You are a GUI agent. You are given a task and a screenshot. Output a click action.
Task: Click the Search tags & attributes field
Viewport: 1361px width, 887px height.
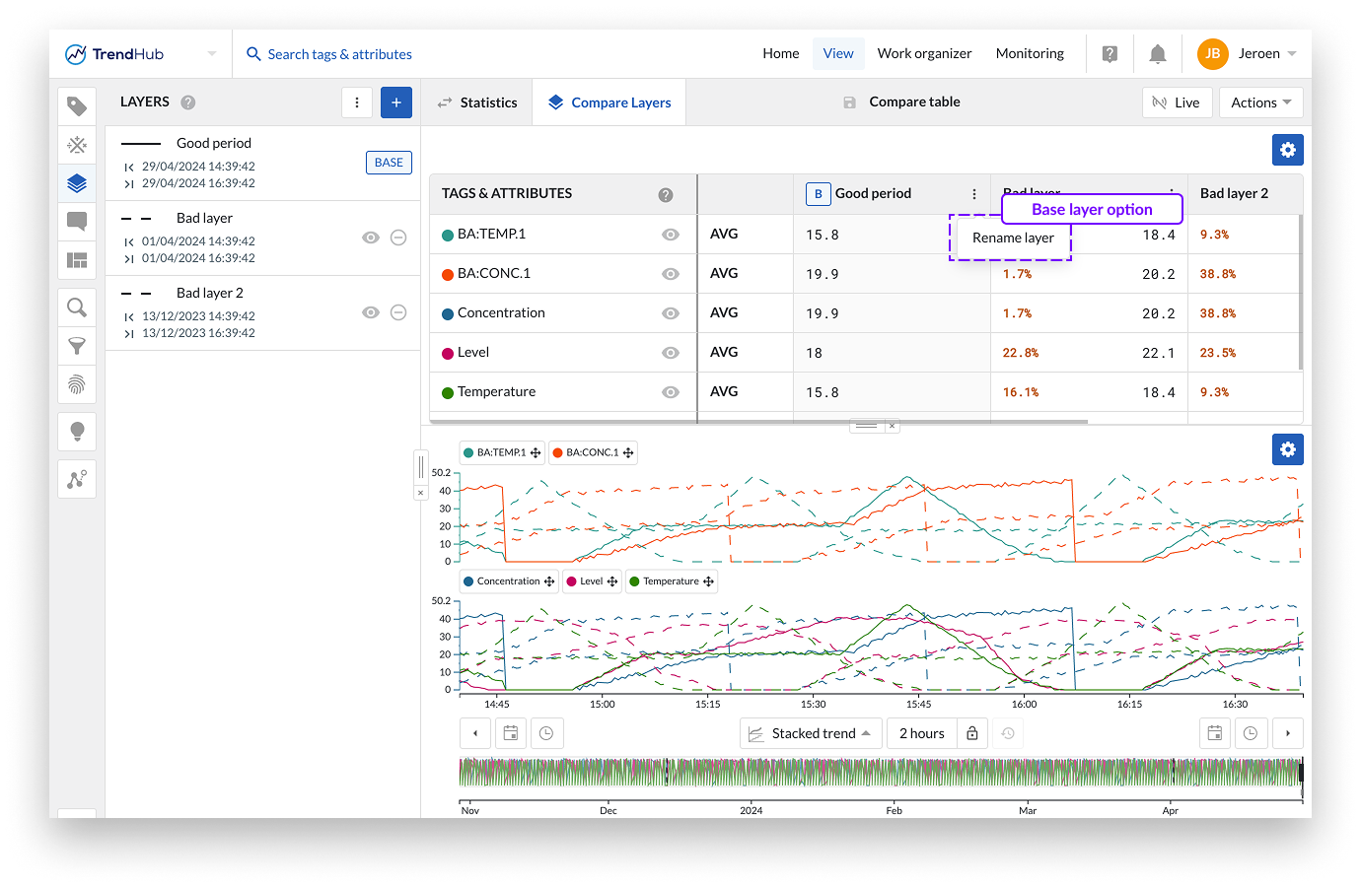[x=339, y=54]
